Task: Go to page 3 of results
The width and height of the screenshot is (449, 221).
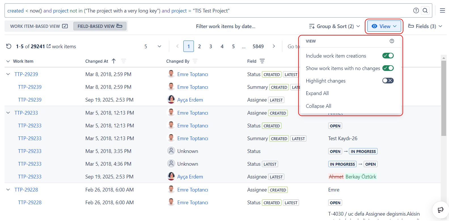Action: click(x=211, y=46)
